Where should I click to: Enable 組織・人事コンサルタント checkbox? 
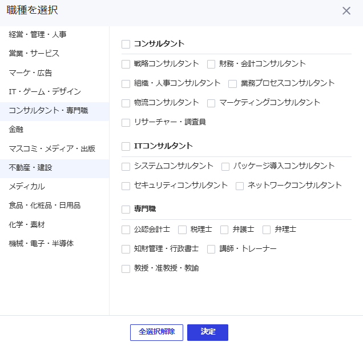126,83
